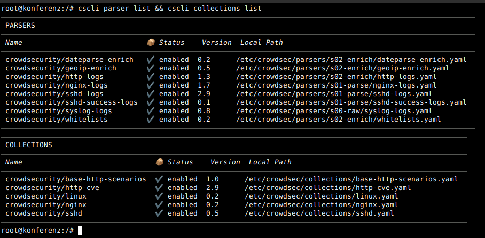The height and width of the screenshot is (238, 485).
Task: Click the package icon in COLLECTIONS header
Action: tap(159, 162)
